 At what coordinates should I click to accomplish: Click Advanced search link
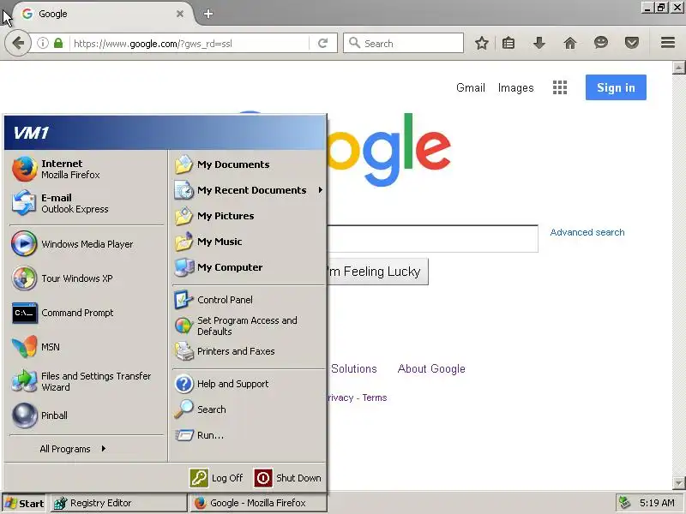point(587,232)
